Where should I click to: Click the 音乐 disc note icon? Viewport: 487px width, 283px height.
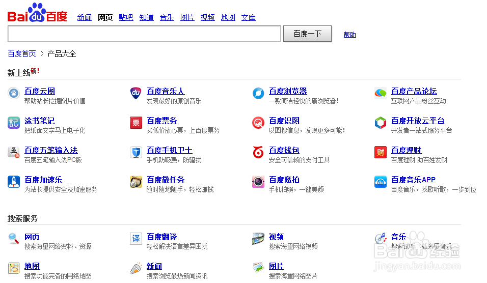(380, 238)
